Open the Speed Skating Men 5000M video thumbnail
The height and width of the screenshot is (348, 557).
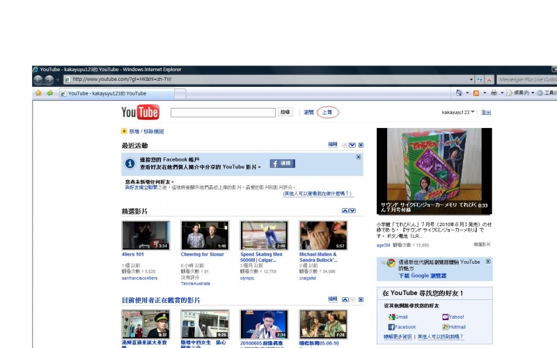tap(264, 235)
